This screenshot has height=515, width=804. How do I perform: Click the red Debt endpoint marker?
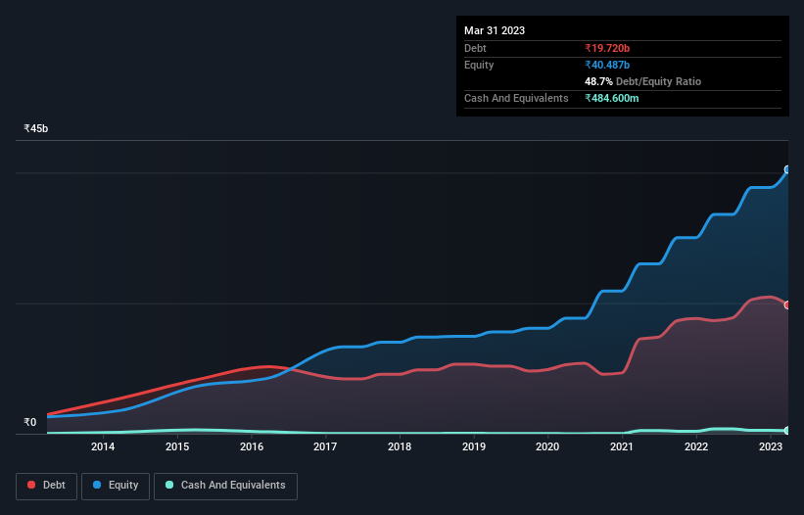pos(787,304)
